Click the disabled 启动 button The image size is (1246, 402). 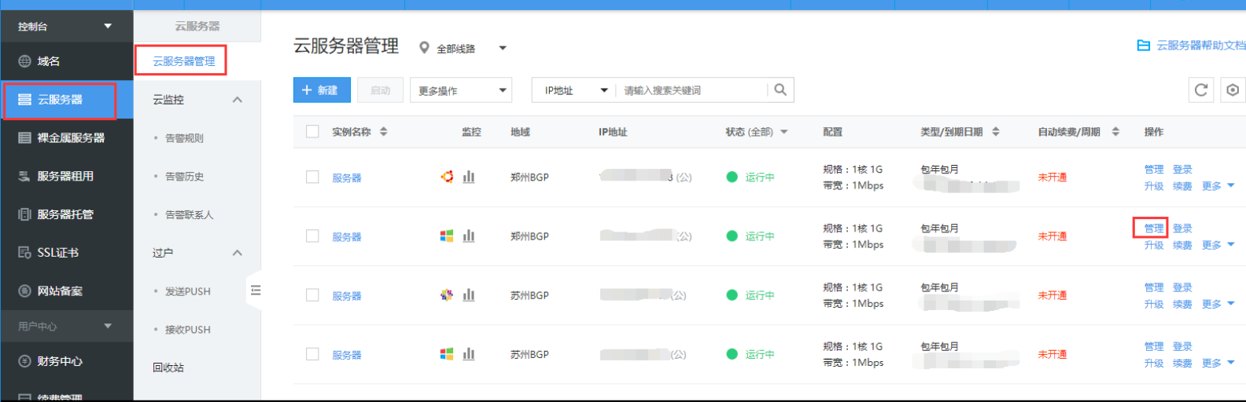381,90
